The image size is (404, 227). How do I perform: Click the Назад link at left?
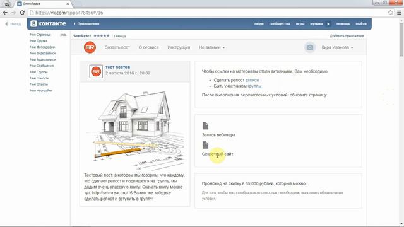point(13,24)
